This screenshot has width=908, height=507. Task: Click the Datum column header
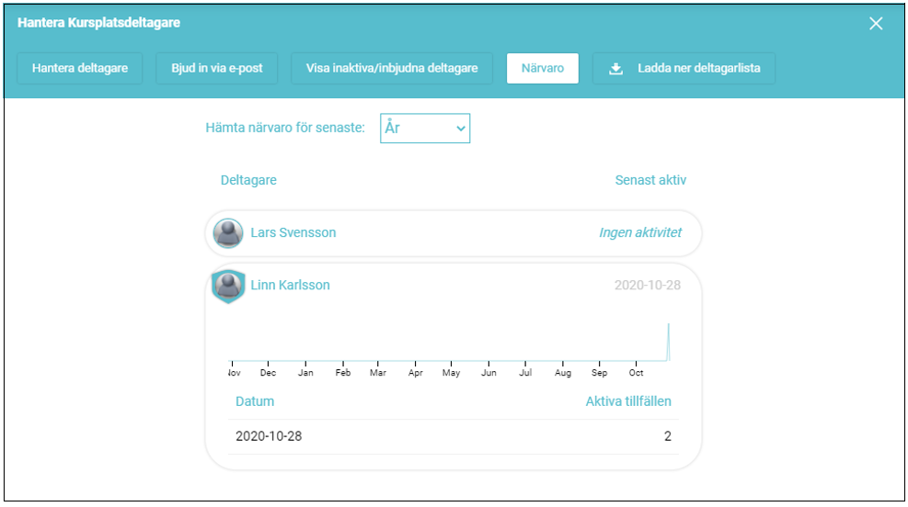(x=255, y=401)
